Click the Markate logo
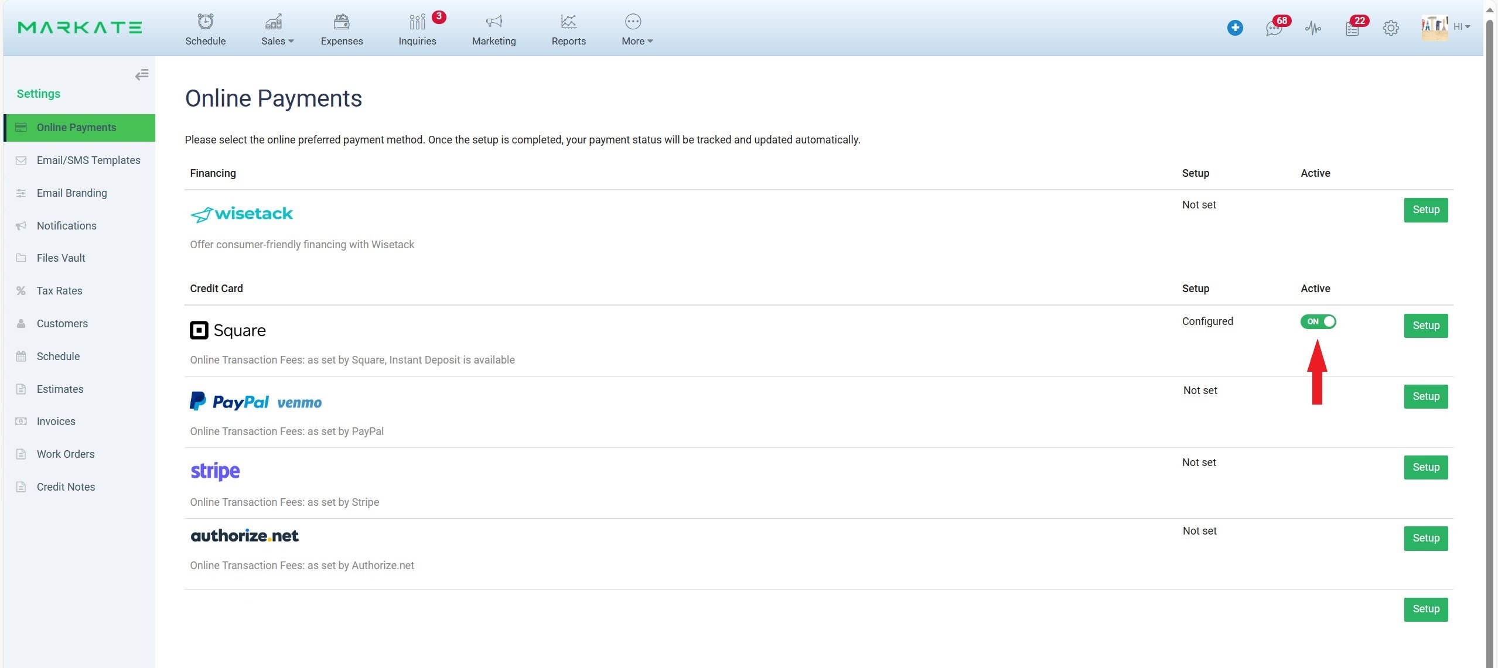Screen dimensions: 1498x668 (80, 28)
